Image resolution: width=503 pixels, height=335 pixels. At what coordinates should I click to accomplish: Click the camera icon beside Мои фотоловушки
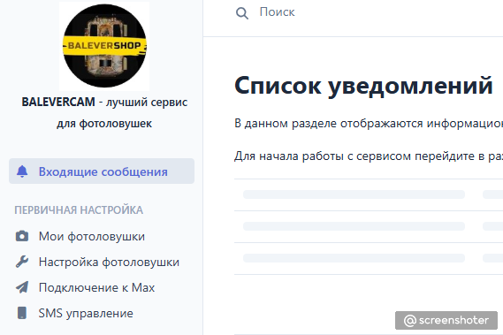click(22, 236)
